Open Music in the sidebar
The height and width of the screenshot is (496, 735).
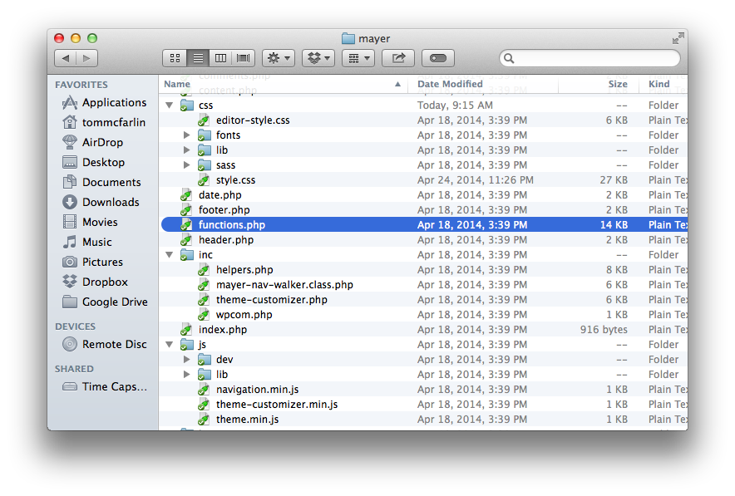pos(87,242)
